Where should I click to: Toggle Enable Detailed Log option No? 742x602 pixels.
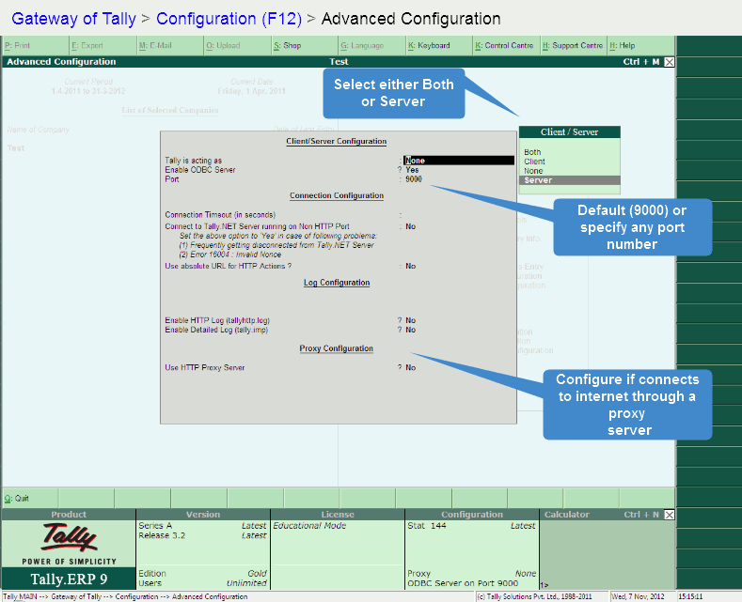click(x=410, y=330)
